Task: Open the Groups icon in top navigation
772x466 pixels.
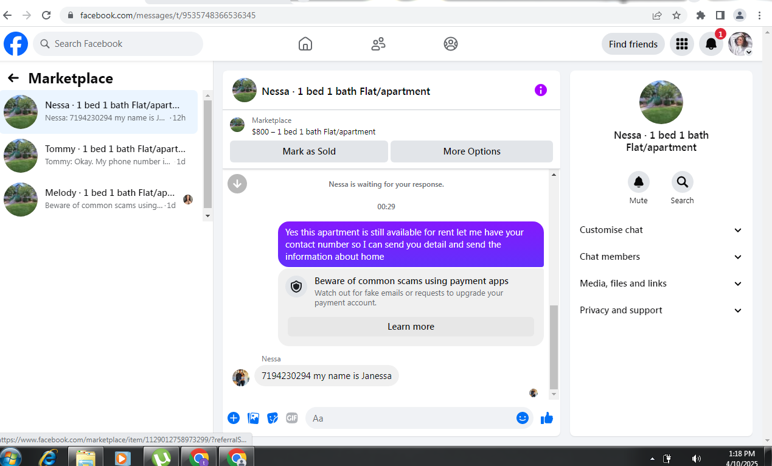Action: click(x=451, y=44)
